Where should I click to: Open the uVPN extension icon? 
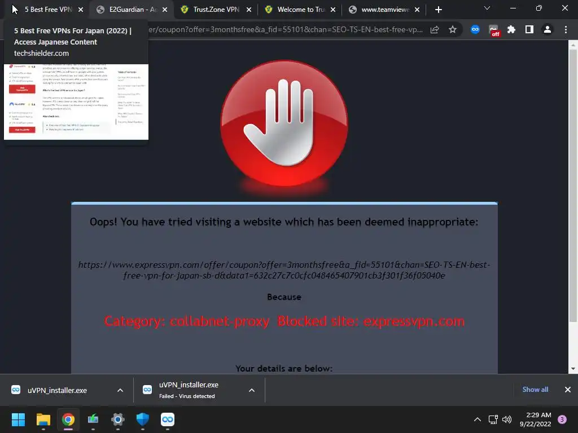[475, 29]
